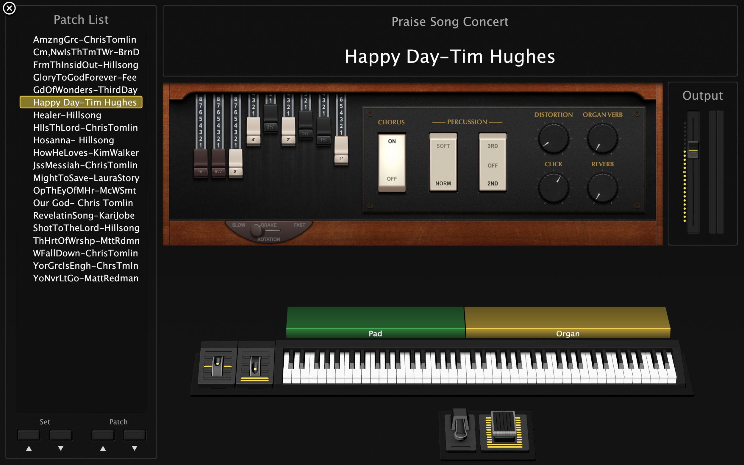
Task: Toggle the Chorus ON/OFF switch
Action: [392, 163]
